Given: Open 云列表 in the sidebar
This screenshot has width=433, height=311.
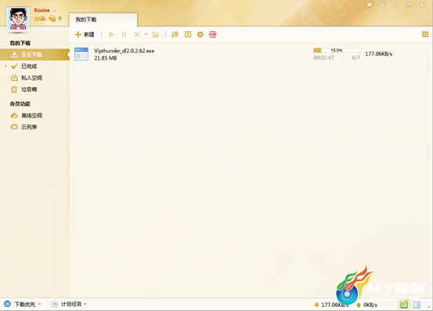Looking at the screenshot, I should (29, 127).
